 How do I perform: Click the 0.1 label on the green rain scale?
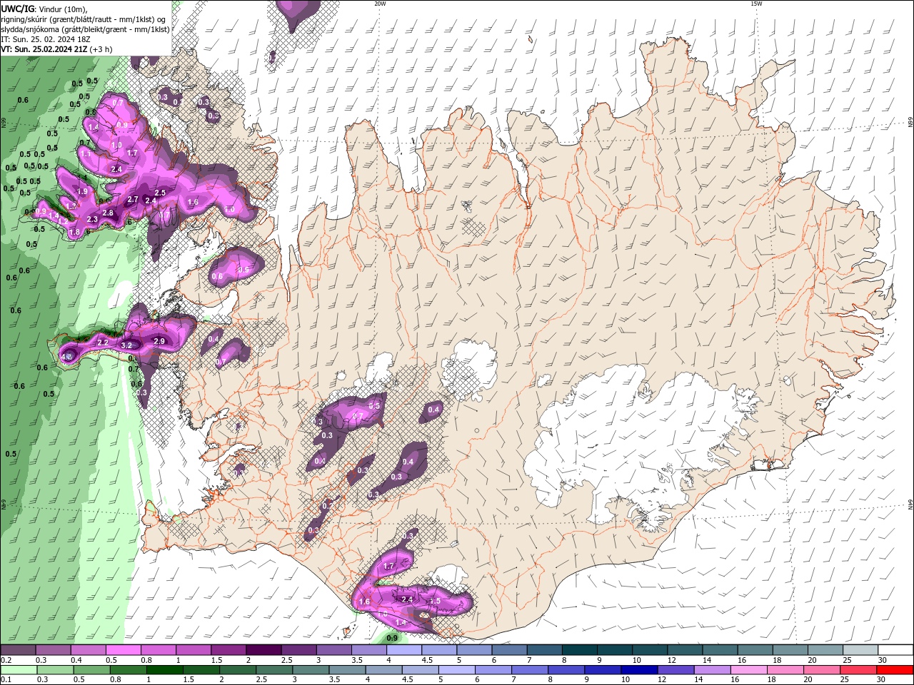[x=5, y=680]
